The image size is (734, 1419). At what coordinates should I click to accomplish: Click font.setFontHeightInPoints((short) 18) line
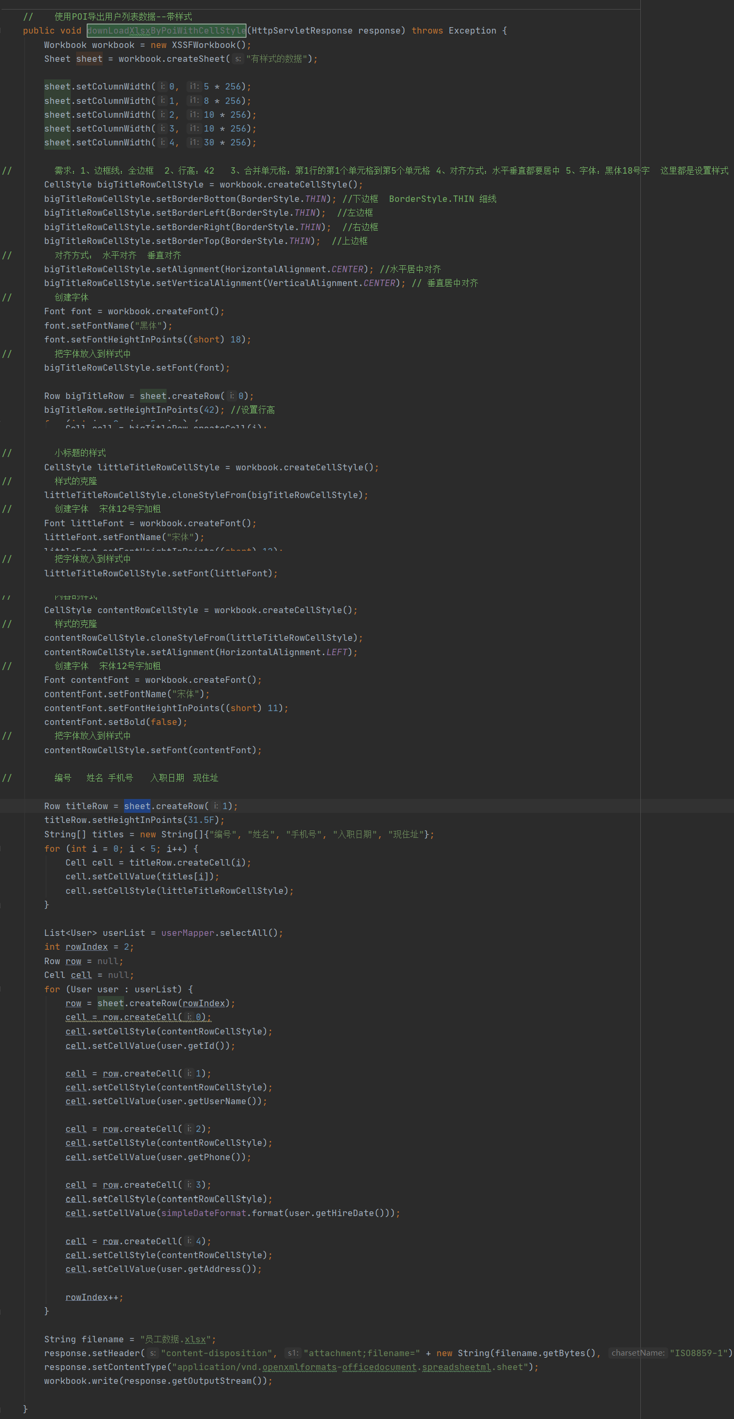pyautogui.click(x=147, y=339)
